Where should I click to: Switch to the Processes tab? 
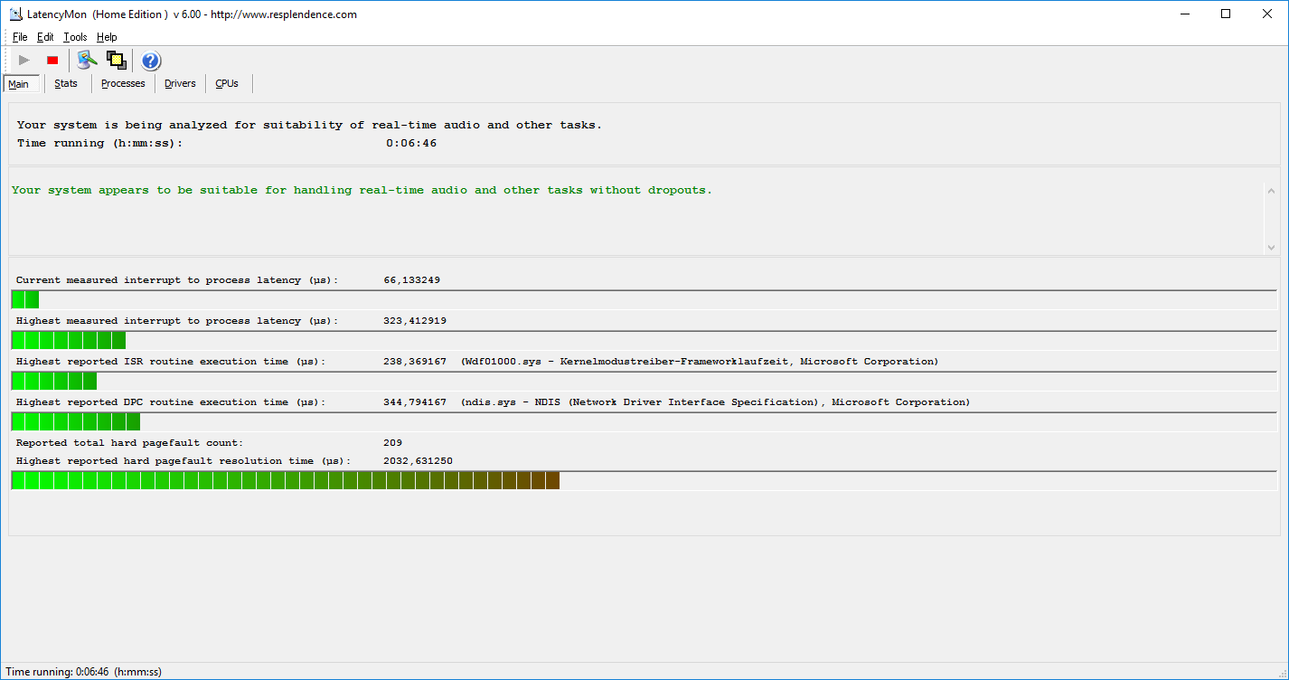(x=123, y=83)
